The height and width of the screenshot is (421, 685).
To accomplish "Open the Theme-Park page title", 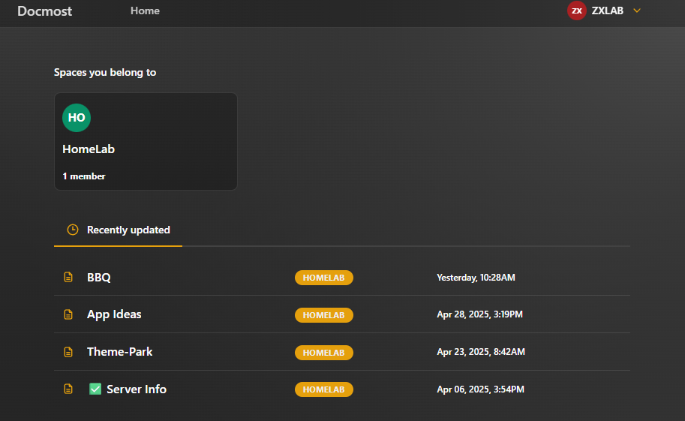I will coord(120,352).
